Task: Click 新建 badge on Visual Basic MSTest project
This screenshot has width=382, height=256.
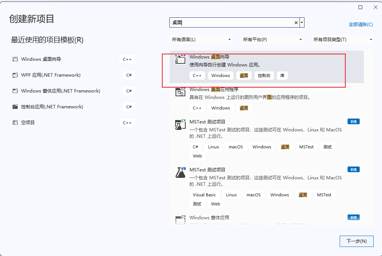Action: (x=354, y=170)
